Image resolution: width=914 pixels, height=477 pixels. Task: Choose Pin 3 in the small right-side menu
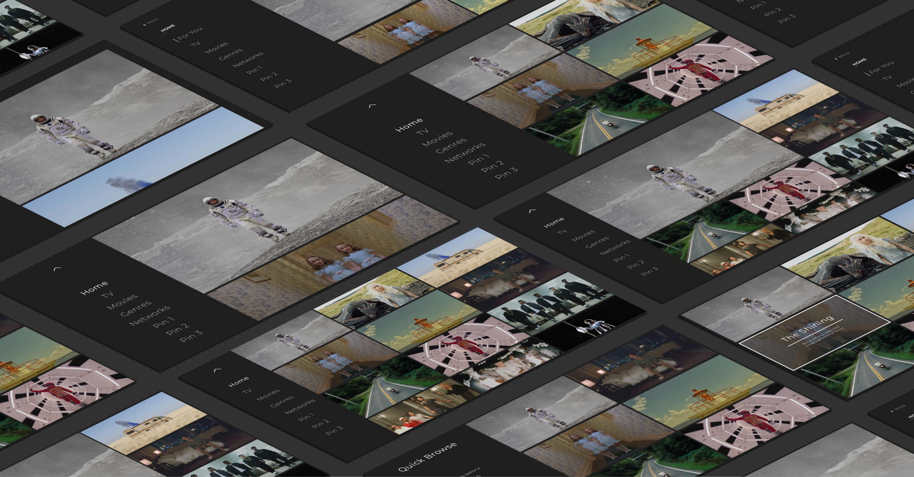[649, 271]
